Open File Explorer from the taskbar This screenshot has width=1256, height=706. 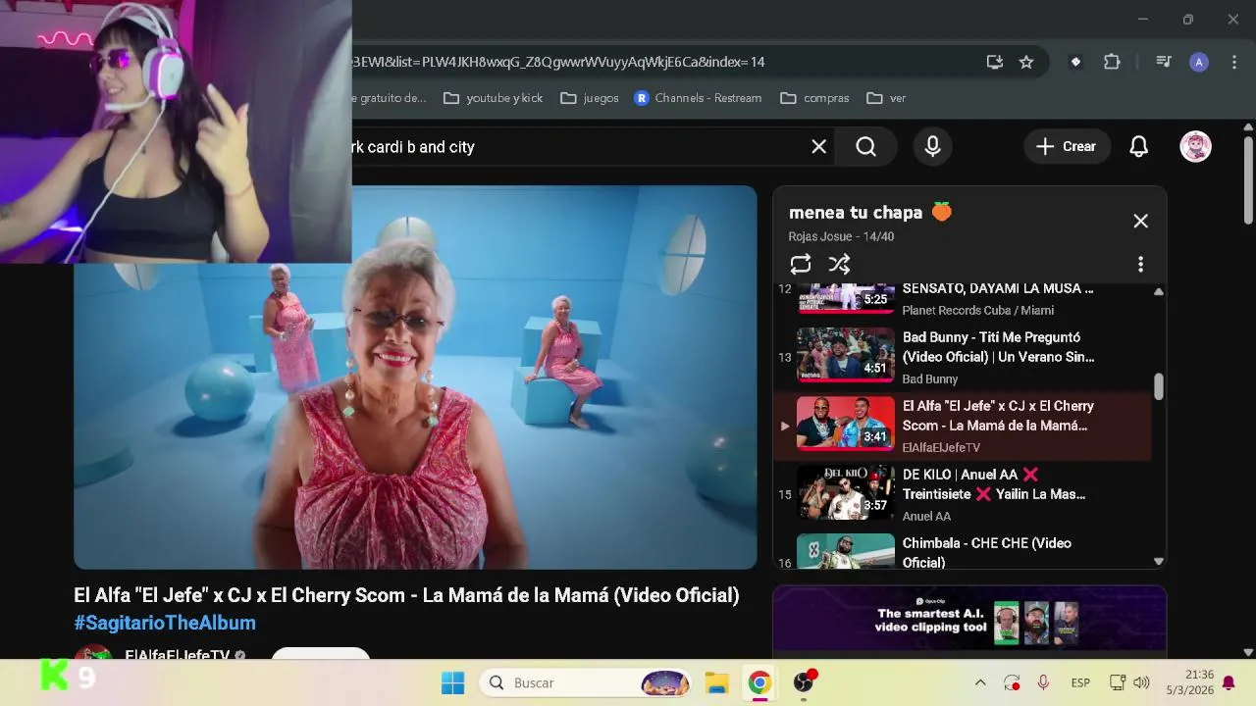click(717, 682)
